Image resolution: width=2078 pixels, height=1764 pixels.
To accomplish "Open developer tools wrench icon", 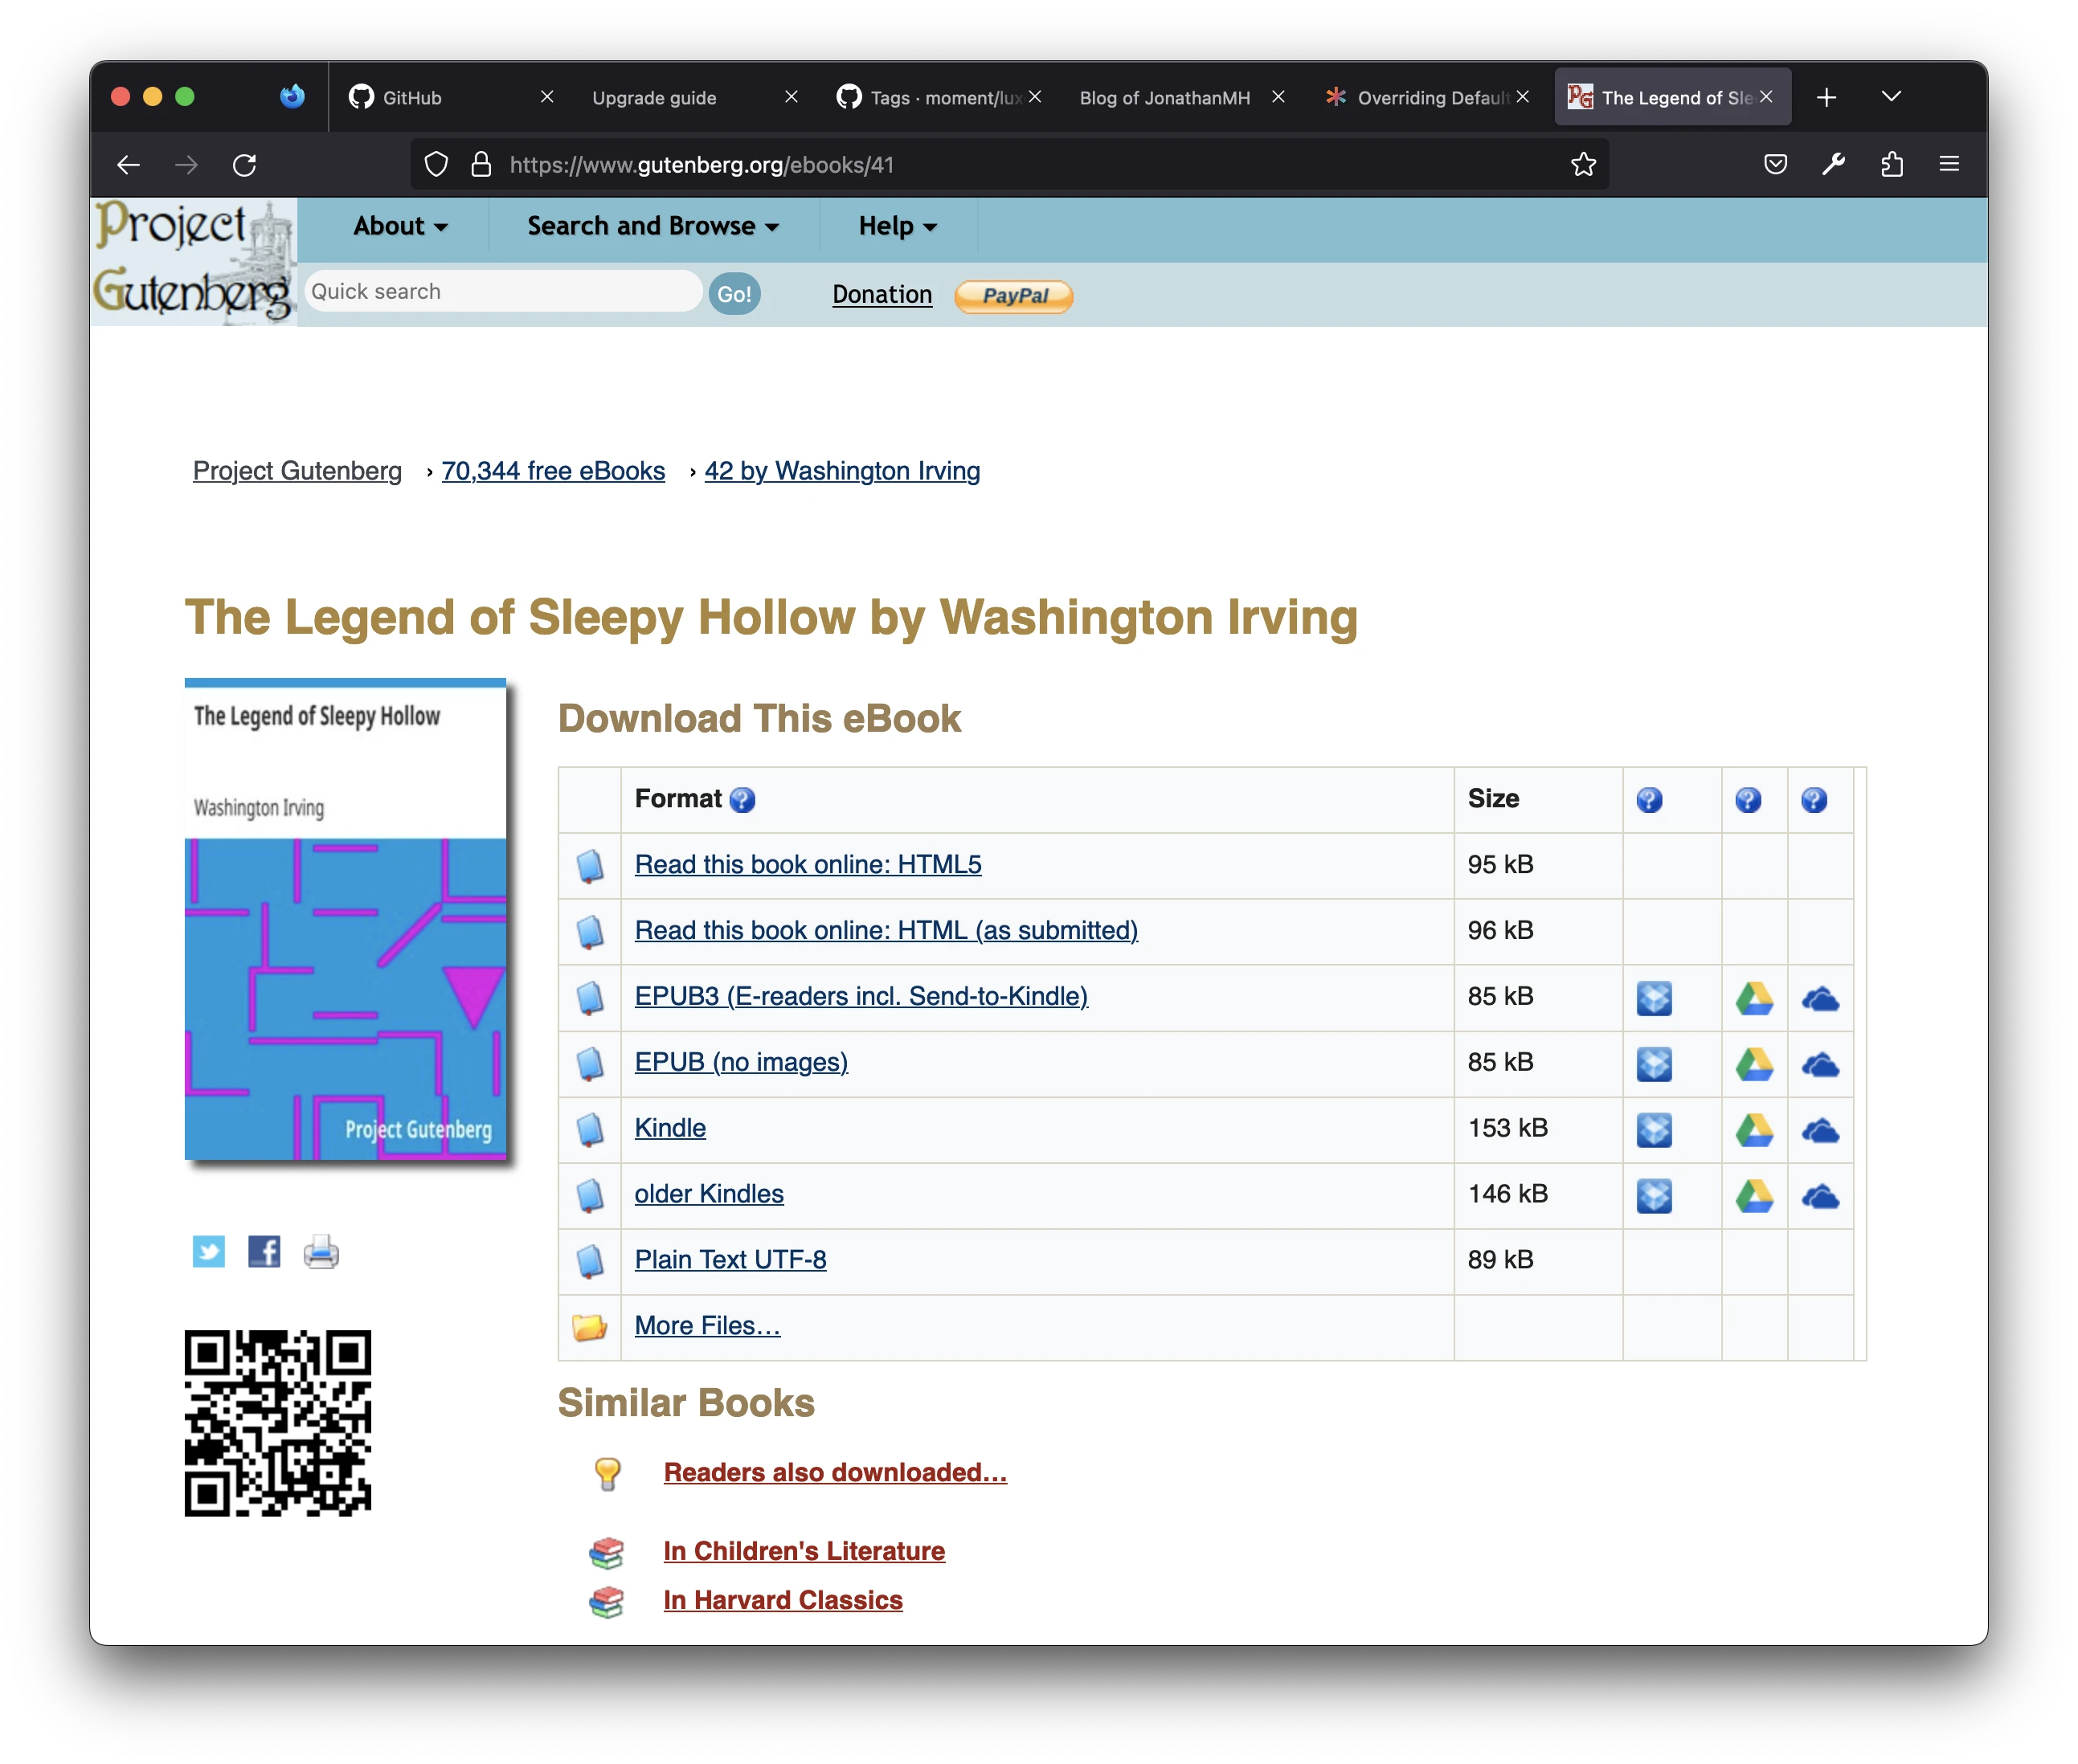I will [x=1833, y=165].
